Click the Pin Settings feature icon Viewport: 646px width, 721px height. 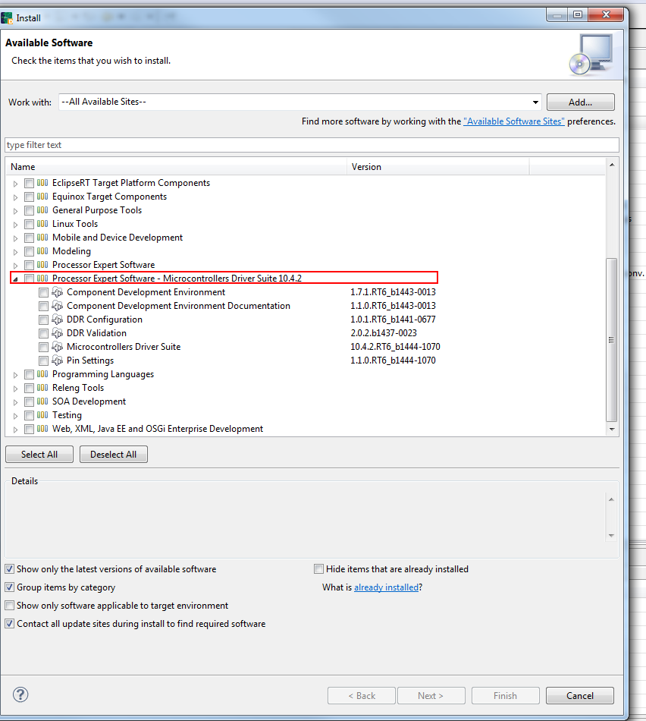(x=58, y=360)
